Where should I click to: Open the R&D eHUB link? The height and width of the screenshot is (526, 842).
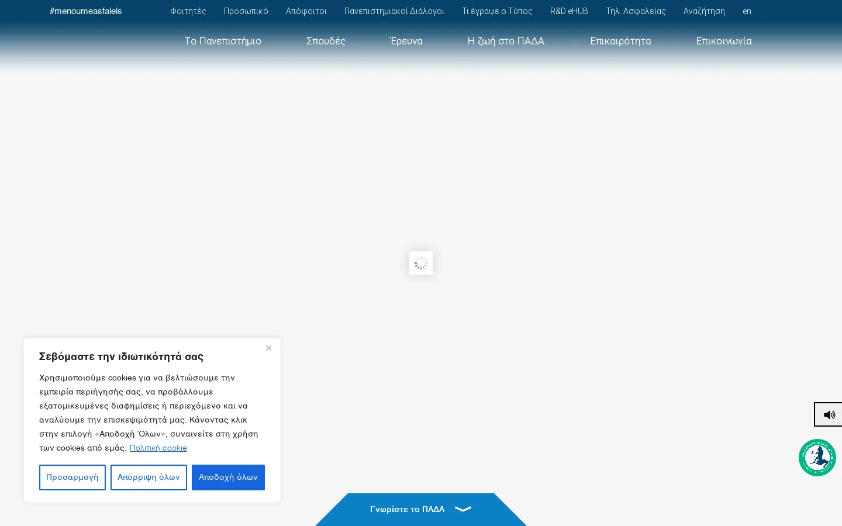569,11
